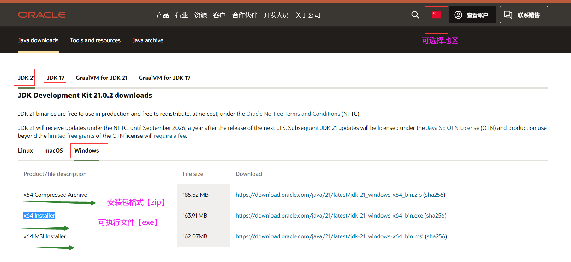Select the GraalVM for JDK 17 tab

(x=165, y=78)
